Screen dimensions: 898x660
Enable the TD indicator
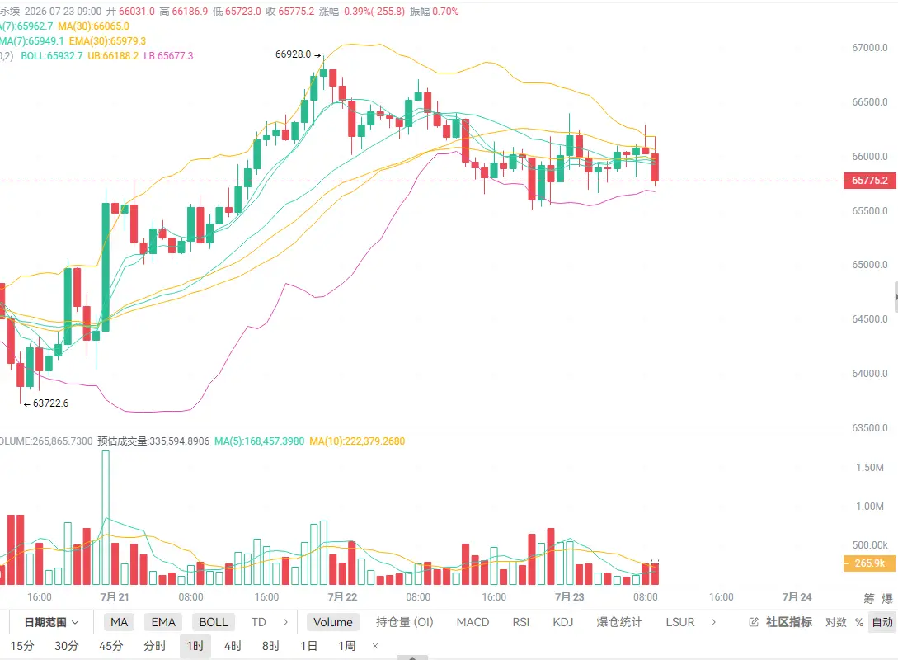258,622
